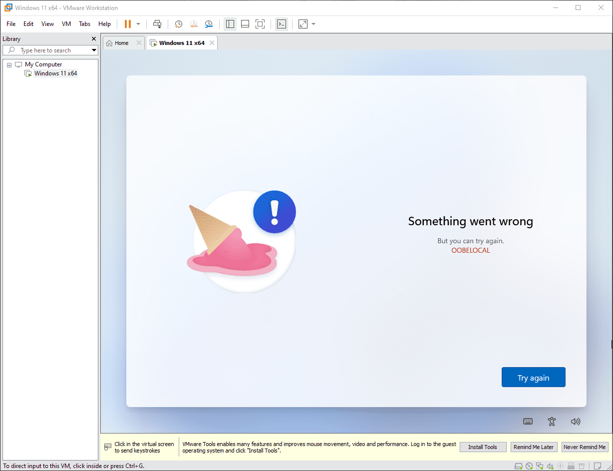
Task: Click the printer status icon
Action: tap(571, 467)
